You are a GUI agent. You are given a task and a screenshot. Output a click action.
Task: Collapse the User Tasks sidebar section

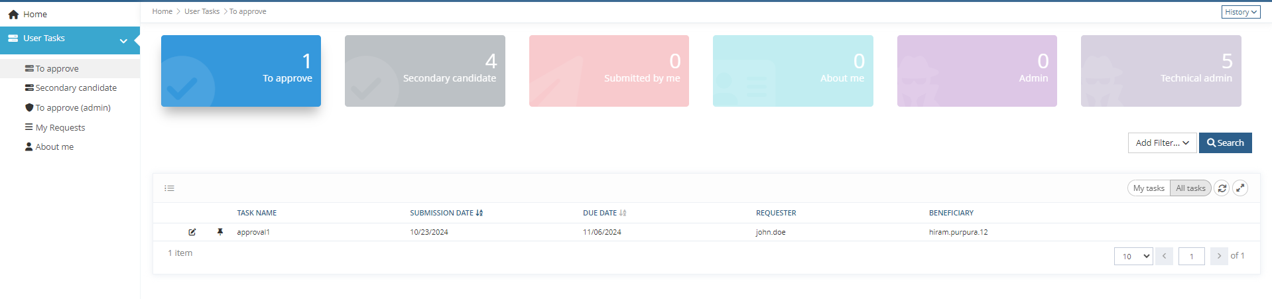click(123, 40)
